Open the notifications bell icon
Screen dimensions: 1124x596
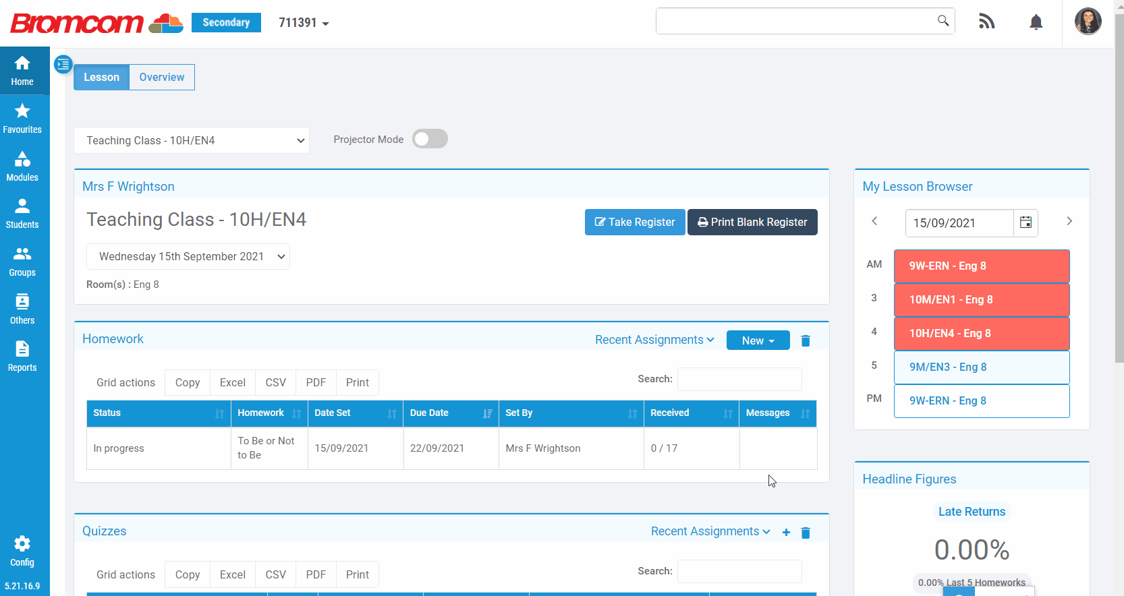(1036, 22)
